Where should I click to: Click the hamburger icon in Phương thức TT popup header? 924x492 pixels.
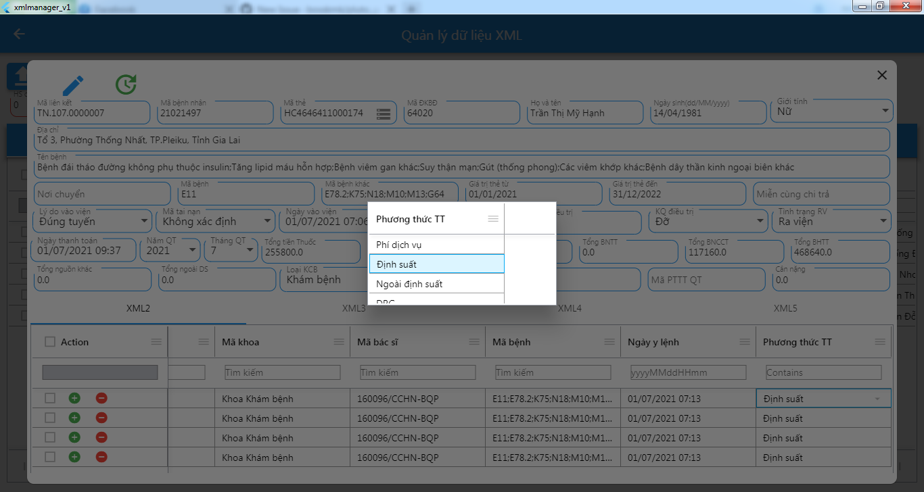point(493,218)
